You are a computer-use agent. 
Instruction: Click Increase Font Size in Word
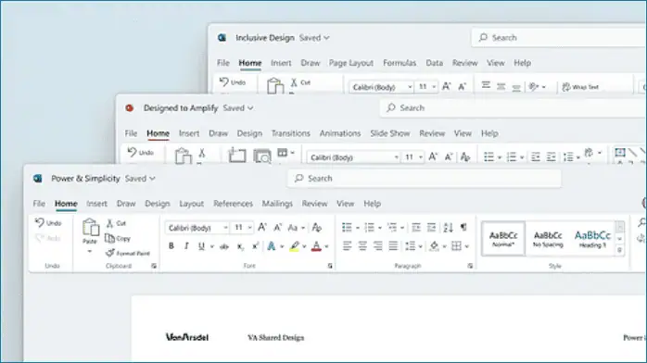click(x=262, y=228)
